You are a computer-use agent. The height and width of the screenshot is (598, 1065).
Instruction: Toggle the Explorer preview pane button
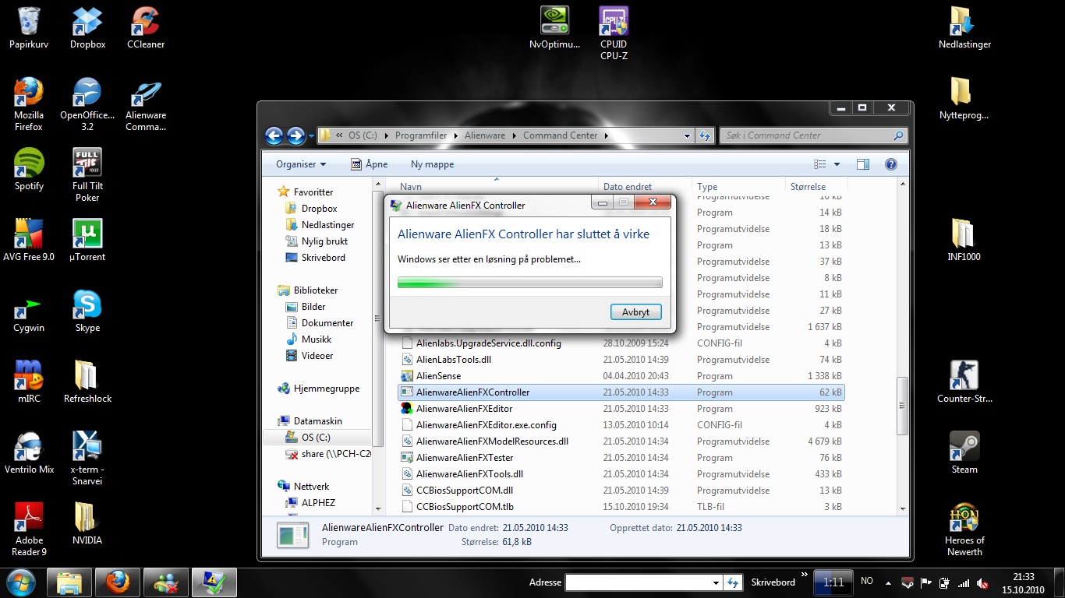(862, 164)
